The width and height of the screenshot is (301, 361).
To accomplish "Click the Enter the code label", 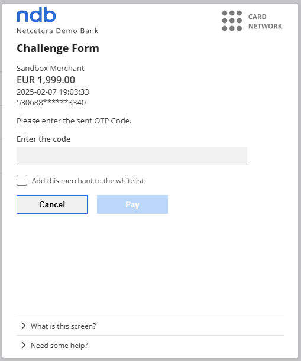I will (44, 139).
